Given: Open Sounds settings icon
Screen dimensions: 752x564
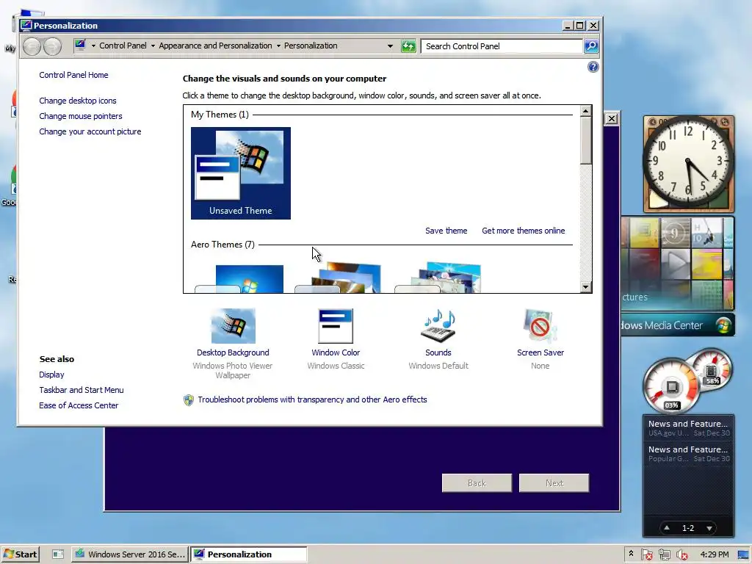Looking at the screenshot, I should tap(438, 326).
